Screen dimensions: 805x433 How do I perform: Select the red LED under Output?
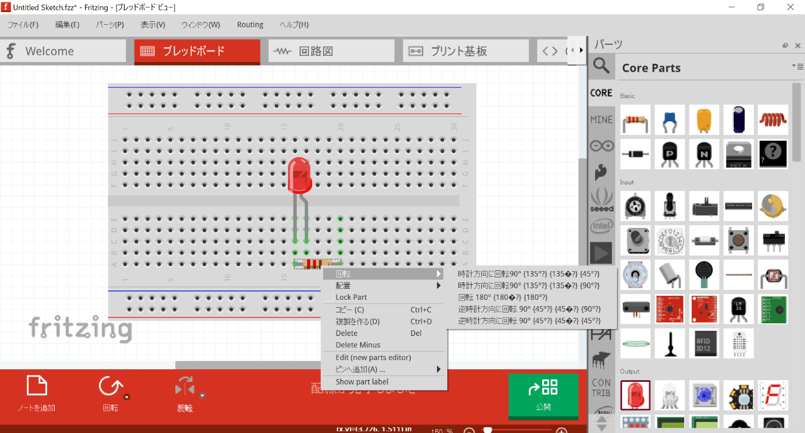(635, 395)
